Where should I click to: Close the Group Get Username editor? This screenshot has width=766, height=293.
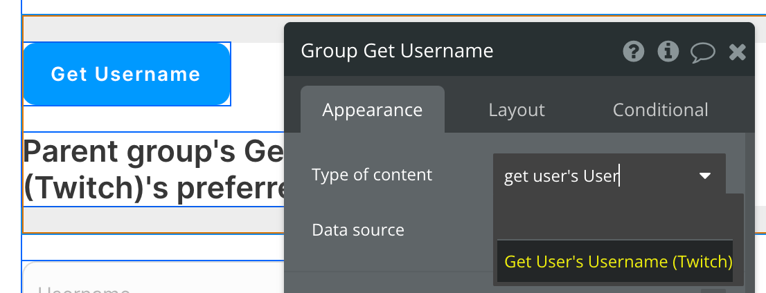coord(738,51)
